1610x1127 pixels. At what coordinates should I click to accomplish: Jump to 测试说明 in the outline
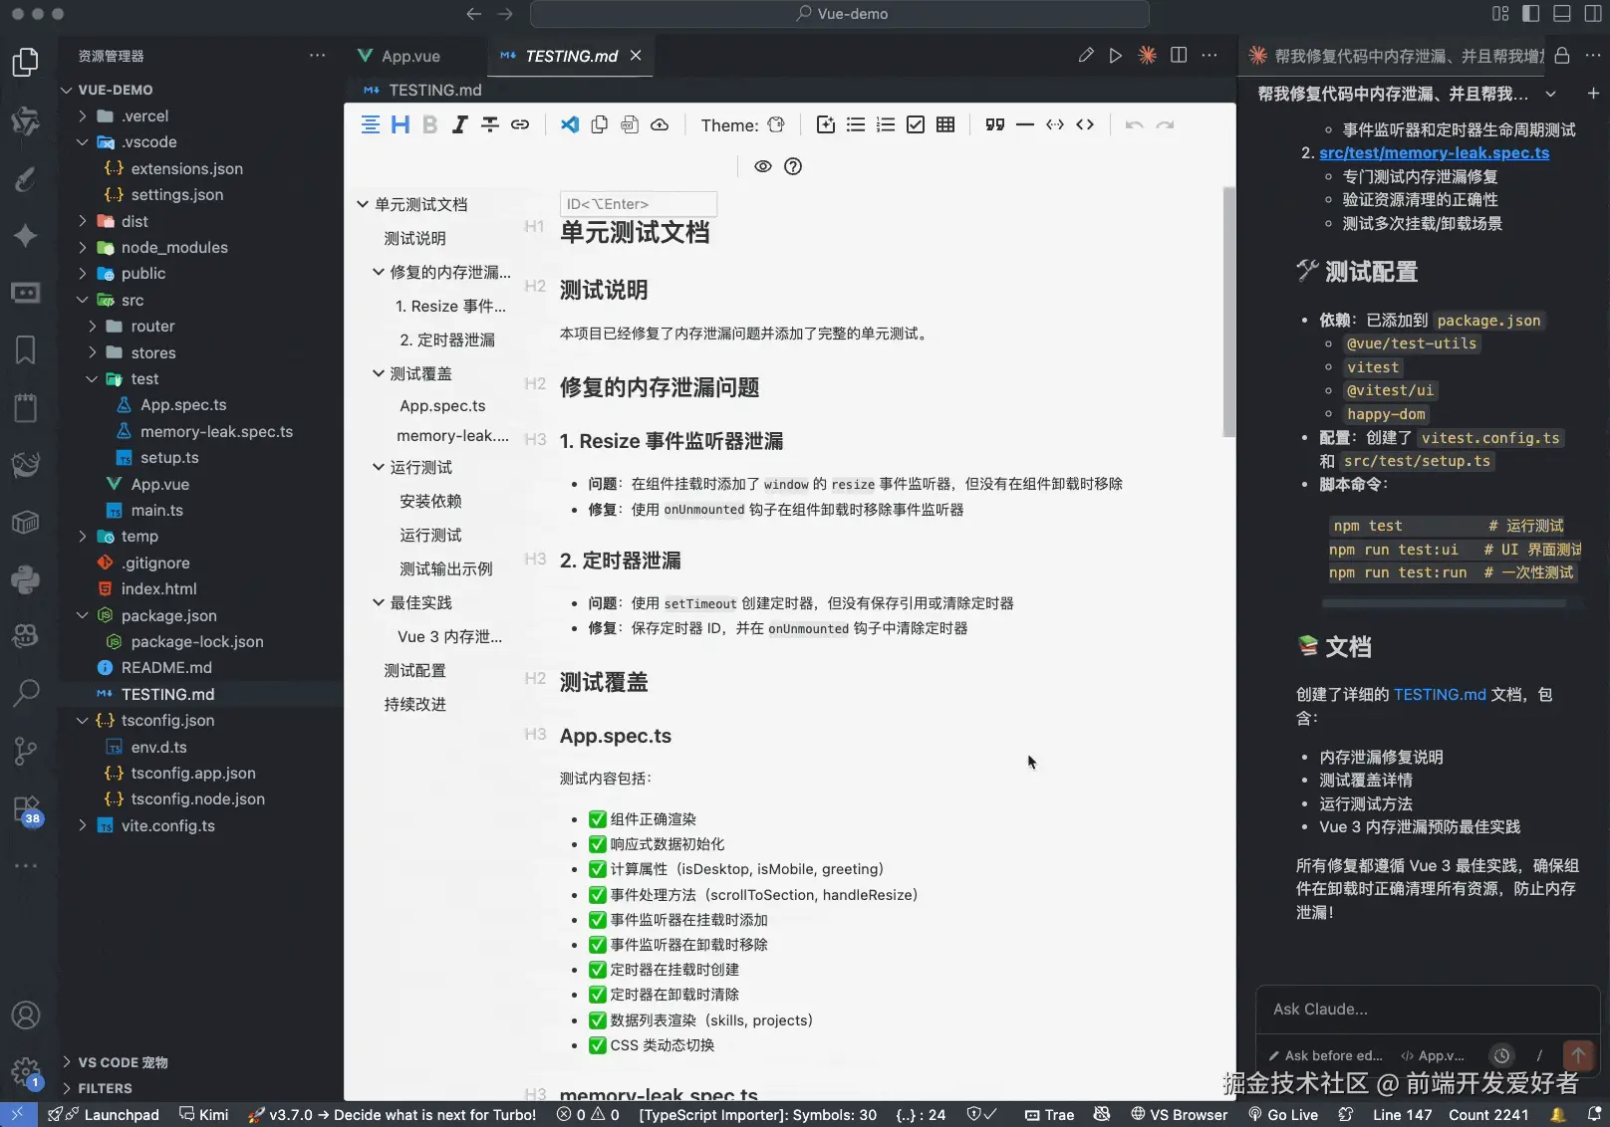[415, 239]
